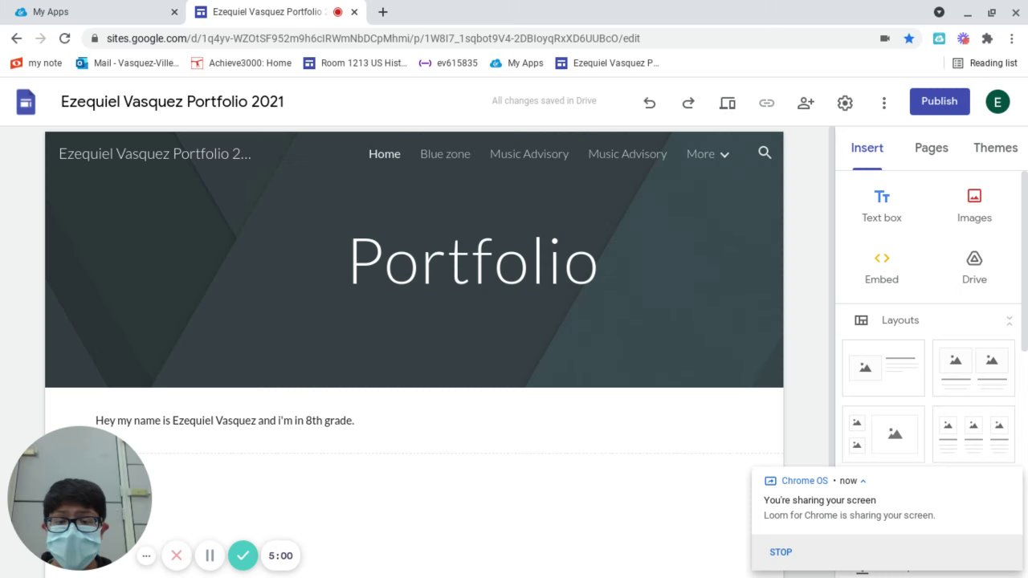Insert Images from the Insert panel
Image resolution: width=1028 pixels, height=578 pixels.
(x=974, y=206)
